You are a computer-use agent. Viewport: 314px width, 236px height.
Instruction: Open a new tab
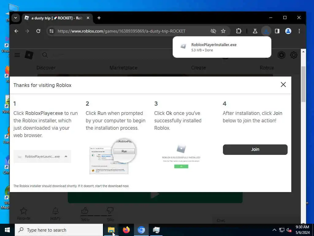coord(99,18)
